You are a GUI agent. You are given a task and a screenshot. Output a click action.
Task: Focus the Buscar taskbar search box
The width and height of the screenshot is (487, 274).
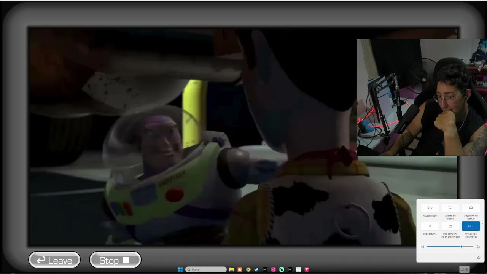(x=206, y=269)
